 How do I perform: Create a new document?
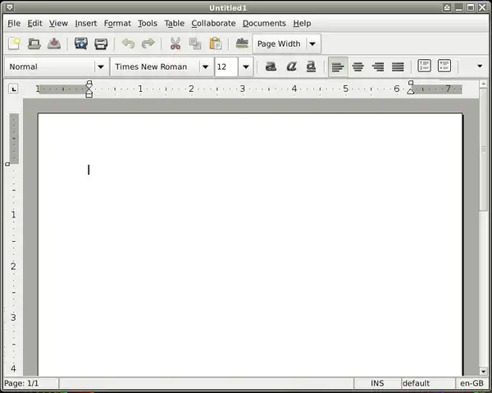pyautogui.click(x=15, y=44)
